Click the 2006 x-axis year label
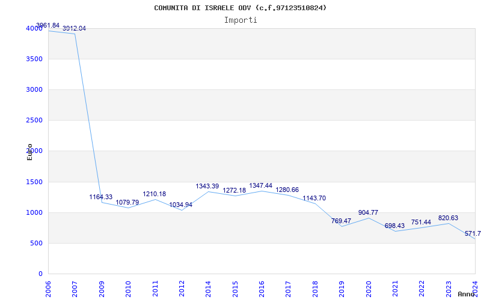481x300 pixels. coord(49,289)
